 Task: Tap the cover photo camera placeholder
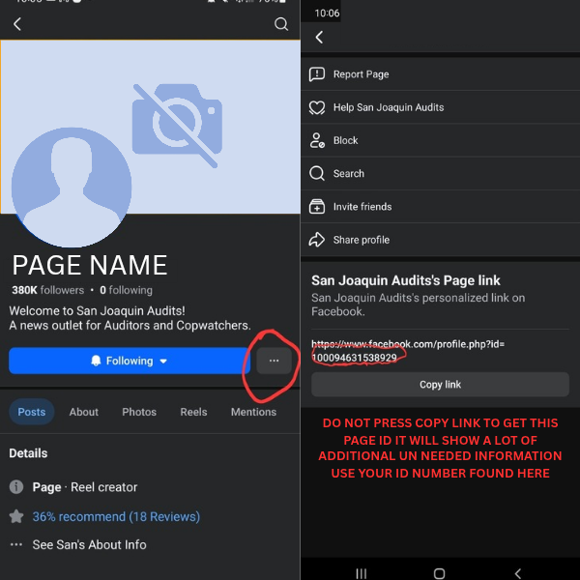[177, 119]
